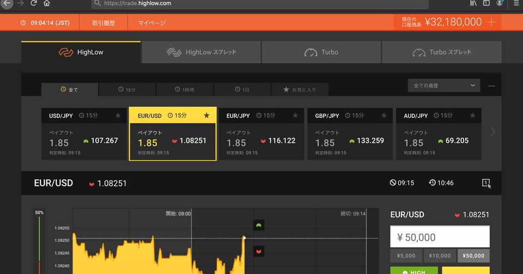Viewport: 523px width, 274px height.
Task: Filter by 1時間 duration tab
Action: (185, 89)
